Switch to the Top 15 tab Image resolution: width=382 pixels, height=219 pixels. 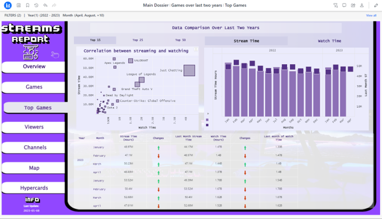point(95,40)
